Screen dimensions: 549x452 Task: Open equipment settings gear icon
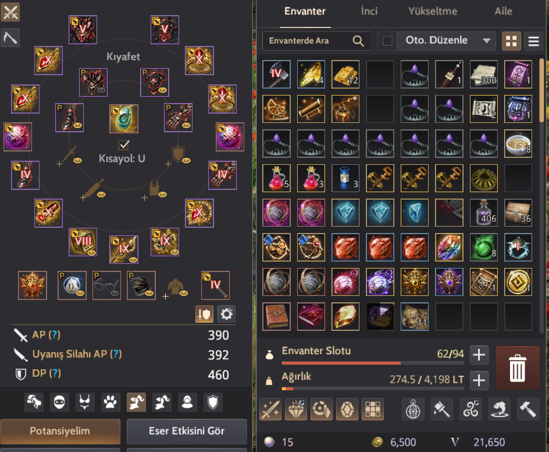pos(227,314)
